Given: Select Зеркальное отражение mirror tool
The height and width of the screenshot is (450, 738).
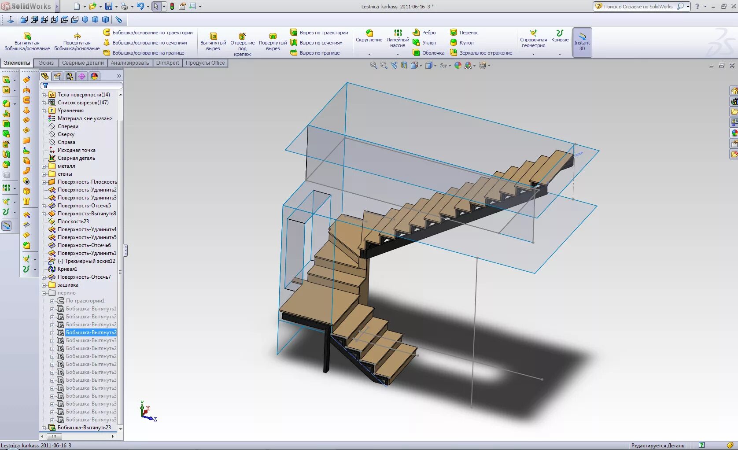Looking at the screenshot, I should pyautogui.click(x=481, y=53).
